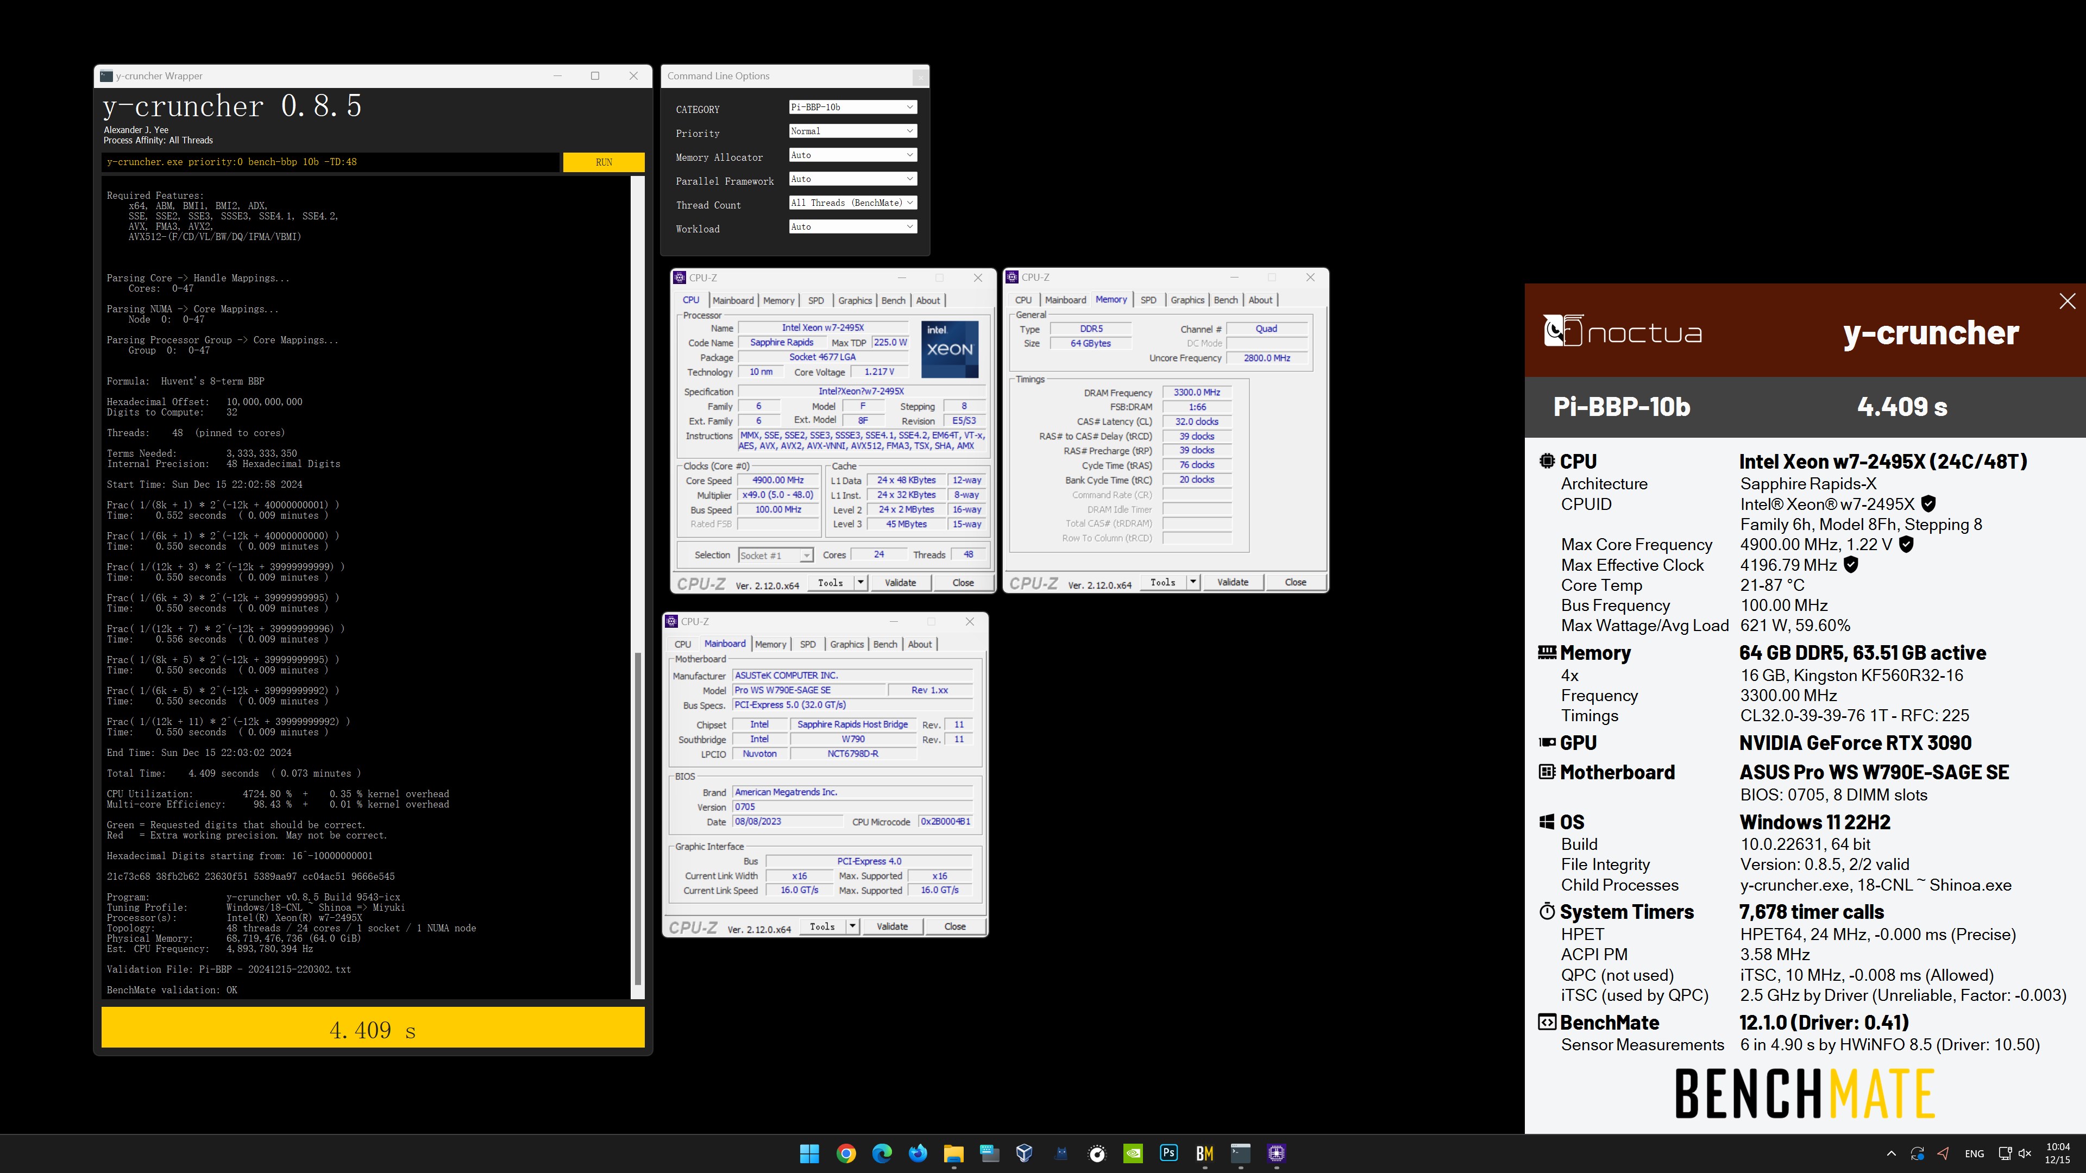Screen dimensions: 2086x1173
Task: Open Google Chrome from the taskbar
Action: [x=845, y=1153]
